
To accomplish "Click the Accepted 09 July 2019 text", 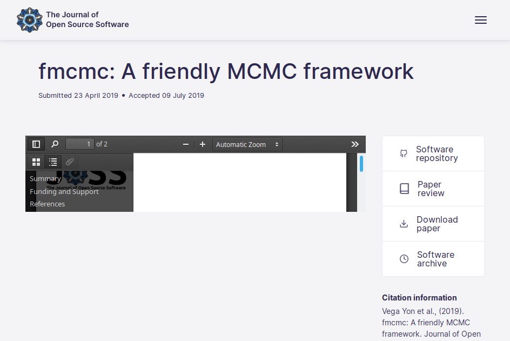I will (x=166, y=95).
